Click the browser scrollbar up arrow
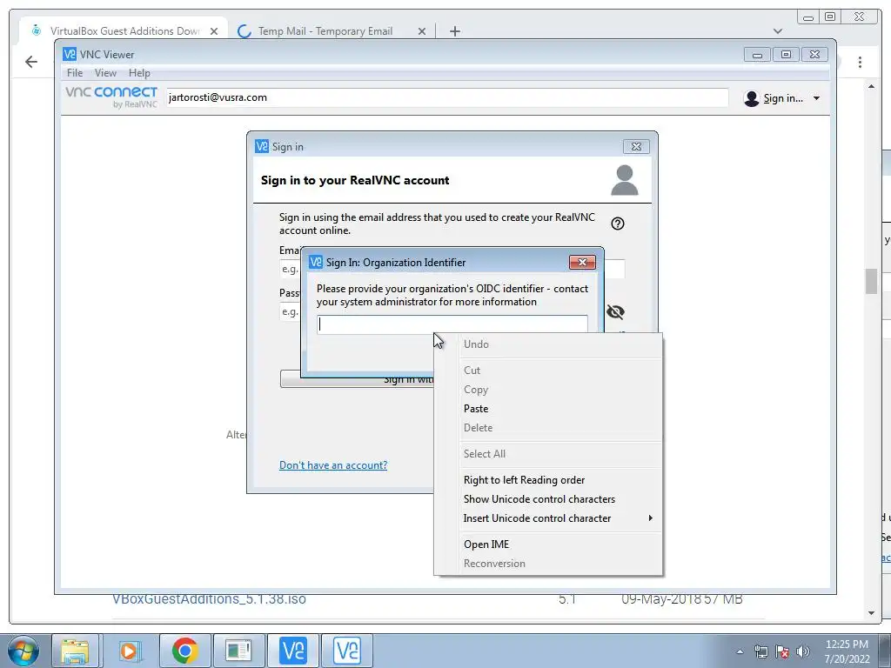This screenshot has width=891, height=668. click(x=872, y=86)
